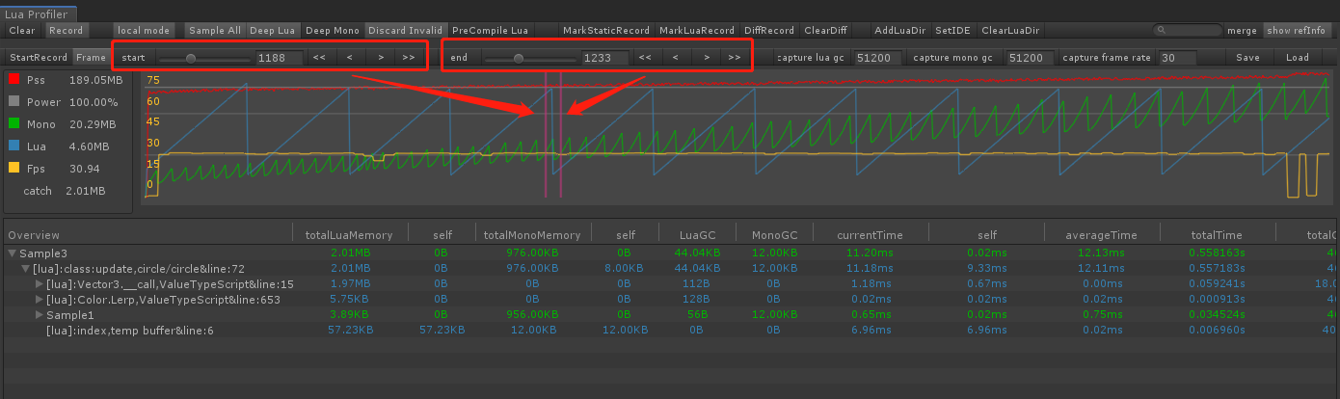Sort by totalTime column
The width and height of the screenshot is (1340, 399).
click(1217, 235)
